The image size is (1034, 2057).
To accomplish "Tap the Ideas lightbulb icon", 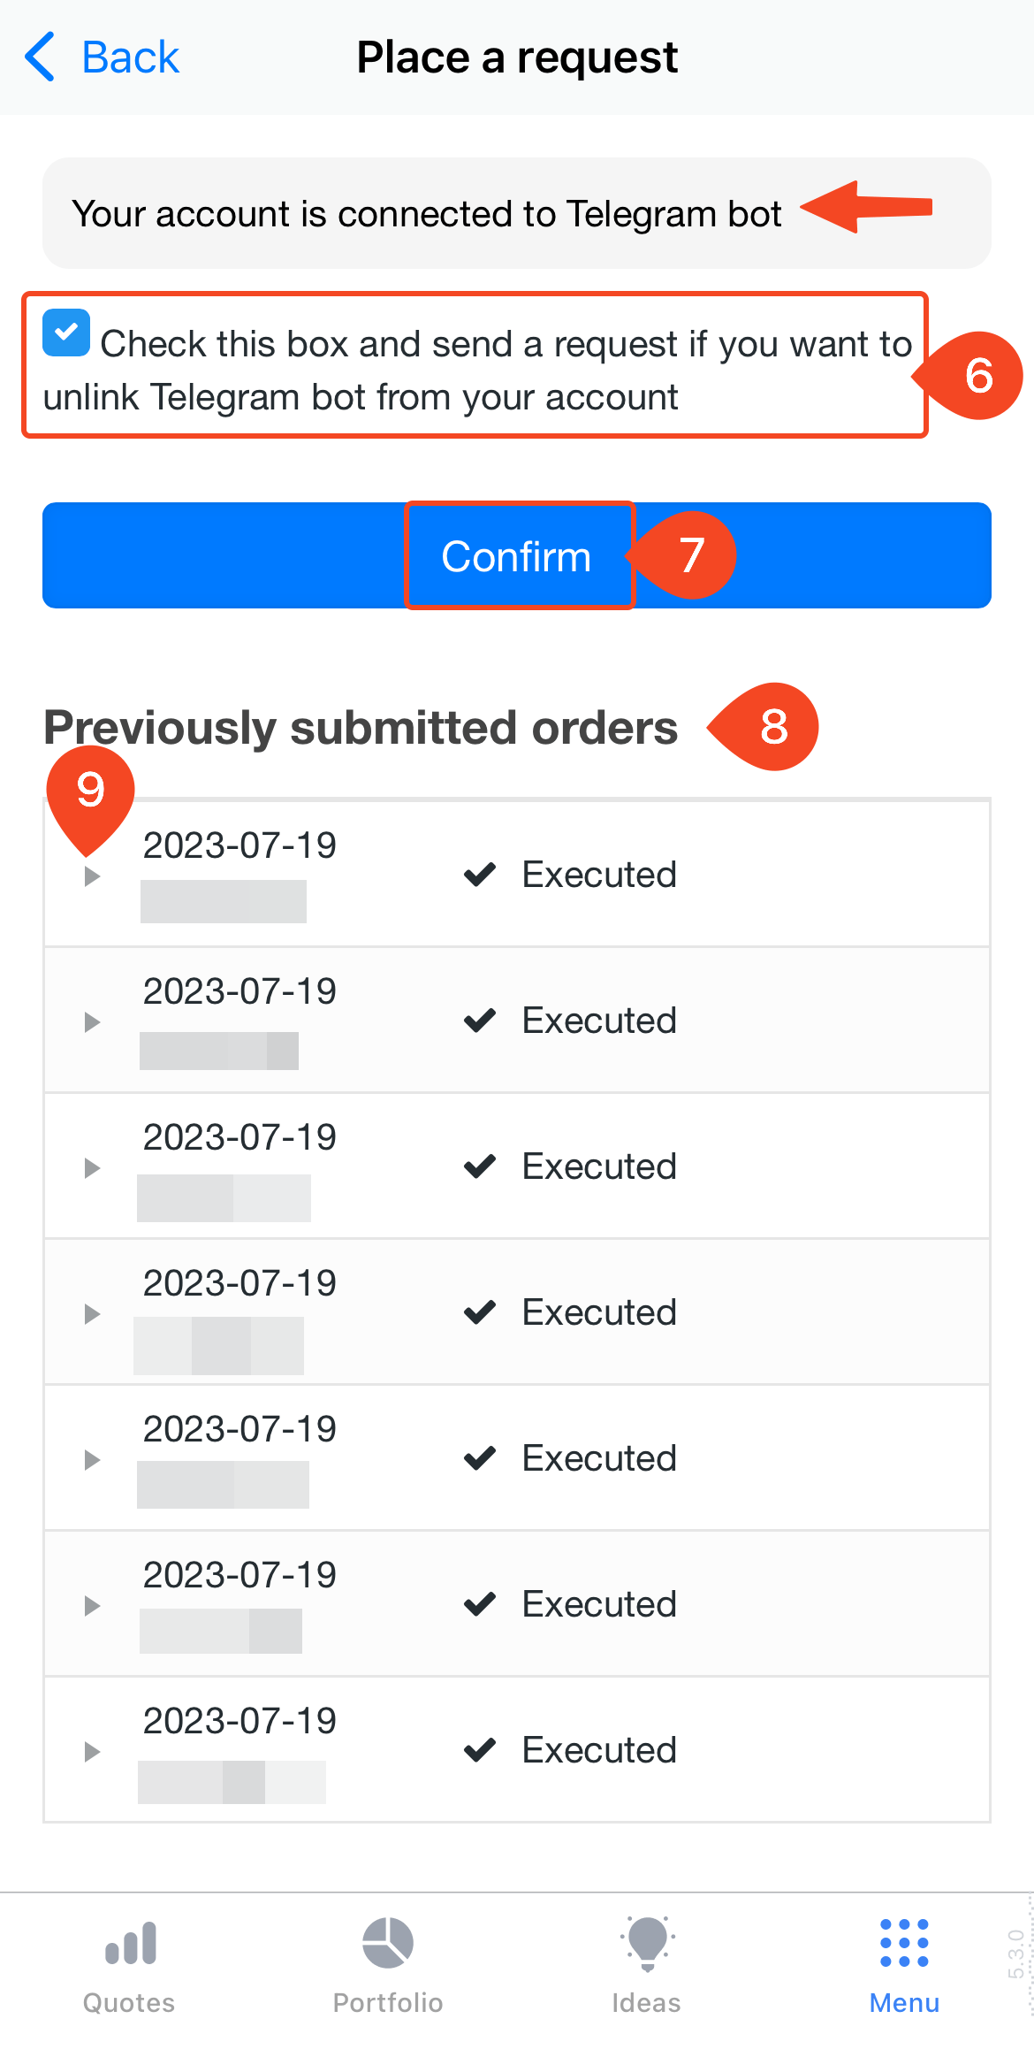I will (647, 1943).
